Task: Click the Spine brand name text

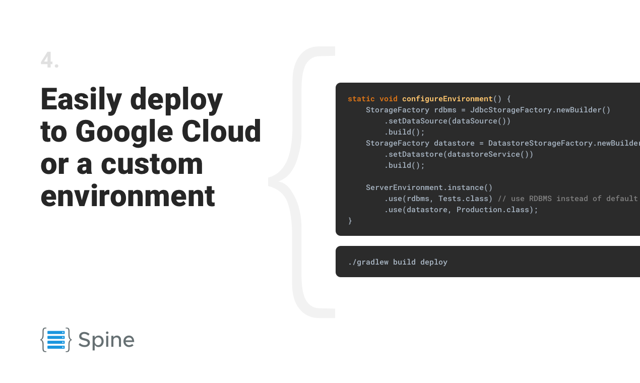Action: (106, 340)
